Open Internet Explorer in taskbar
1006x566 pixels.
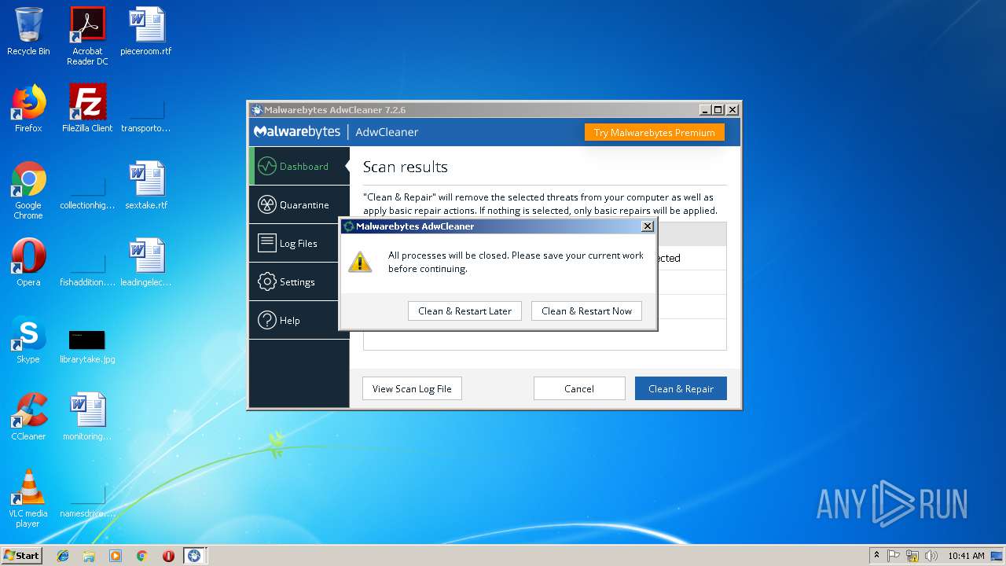pyautogui.click(x=63, y=556)
